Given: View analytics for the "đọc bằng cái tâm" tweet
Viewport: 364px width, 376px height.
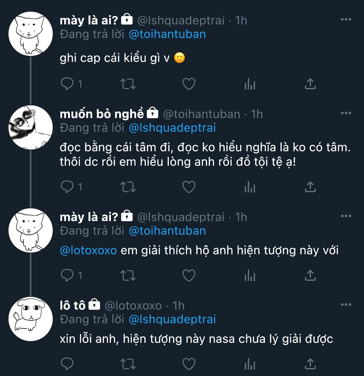Looking at the screenshot, I should (x=250, y=187).
